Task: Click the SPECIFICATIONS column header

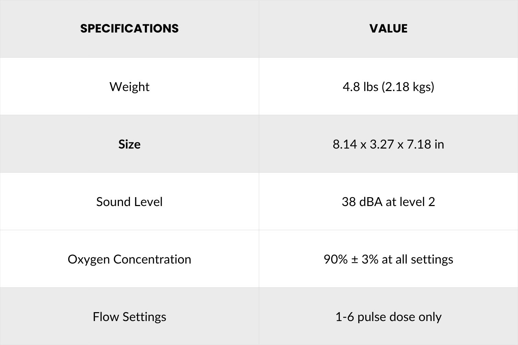Action: [x=129, y=28]
